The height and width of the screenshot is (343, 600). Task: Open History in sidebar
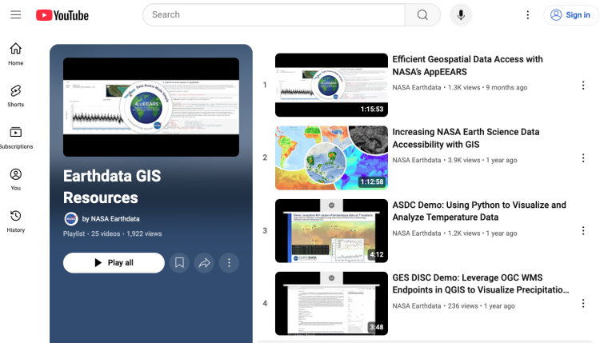pyautogui.click(x=16, y=221)
